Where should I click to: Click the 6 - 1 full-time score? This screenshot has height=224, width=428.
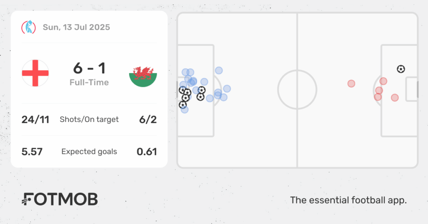coord(89,68)
